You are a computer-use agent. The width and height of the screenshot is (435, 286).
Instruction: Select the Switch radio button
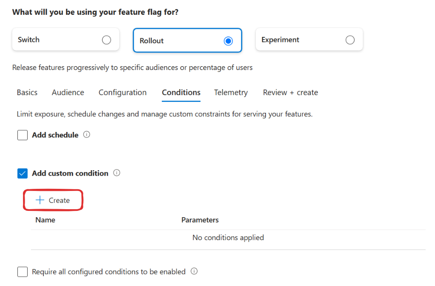point(107,40)
